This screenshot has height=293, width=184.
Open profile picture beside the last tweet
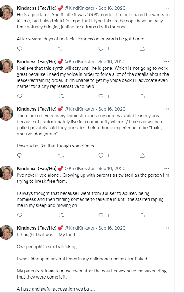[x=7, y=232]
